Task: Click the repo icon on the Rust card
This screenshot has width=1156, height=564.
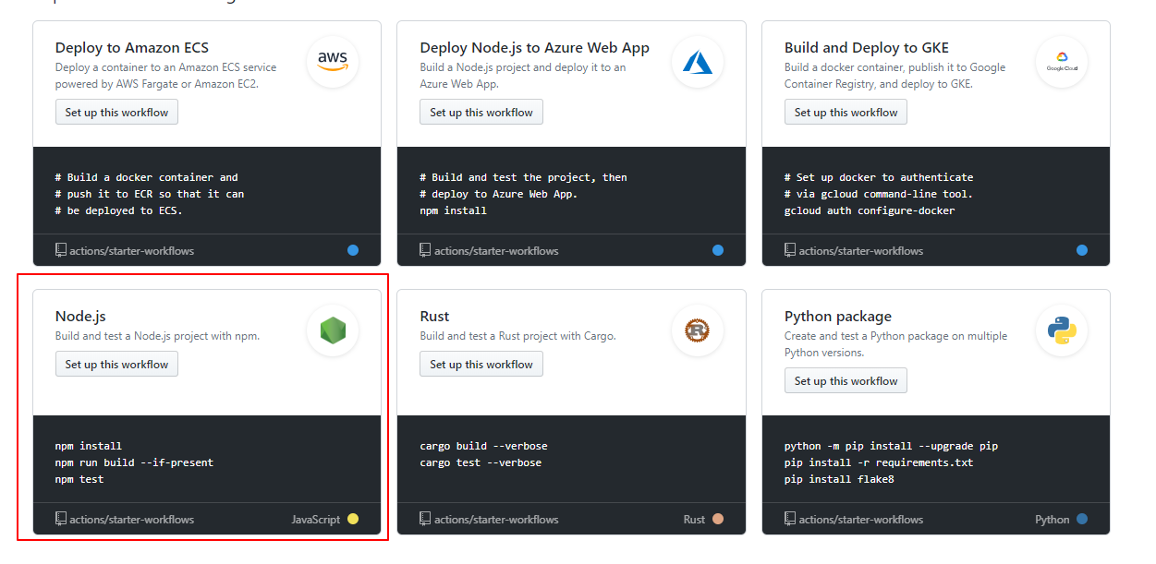Action: pos(424,519)
